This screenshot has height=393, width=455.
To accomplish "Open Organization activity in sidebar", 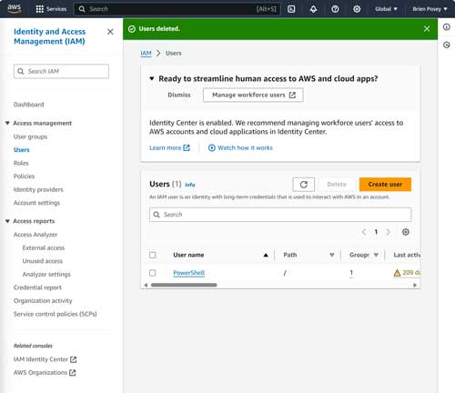I will pos(43,301).
